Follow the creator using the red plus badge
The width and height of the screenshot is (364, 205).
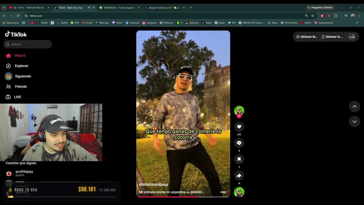(x=239, y=116)
